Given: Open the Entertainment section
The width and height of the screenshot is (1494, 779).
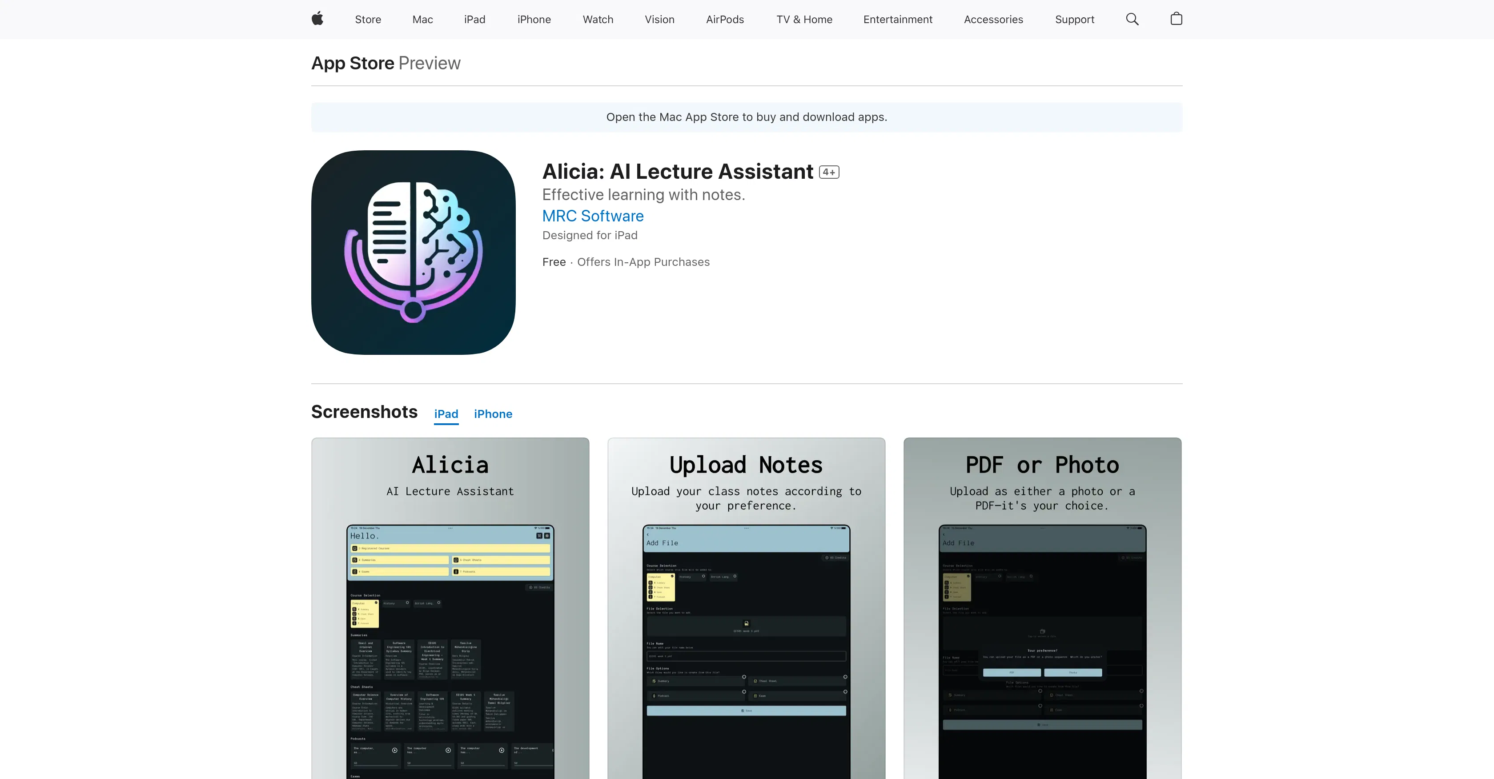Looking at the screenshot, I should pos(898,19).
